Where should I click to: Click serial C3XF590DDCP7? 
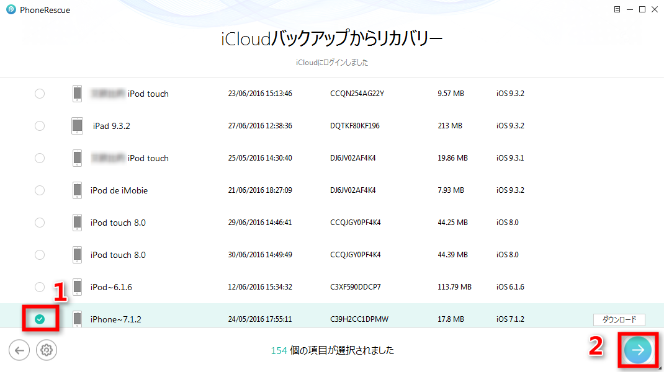click(356, 287)
